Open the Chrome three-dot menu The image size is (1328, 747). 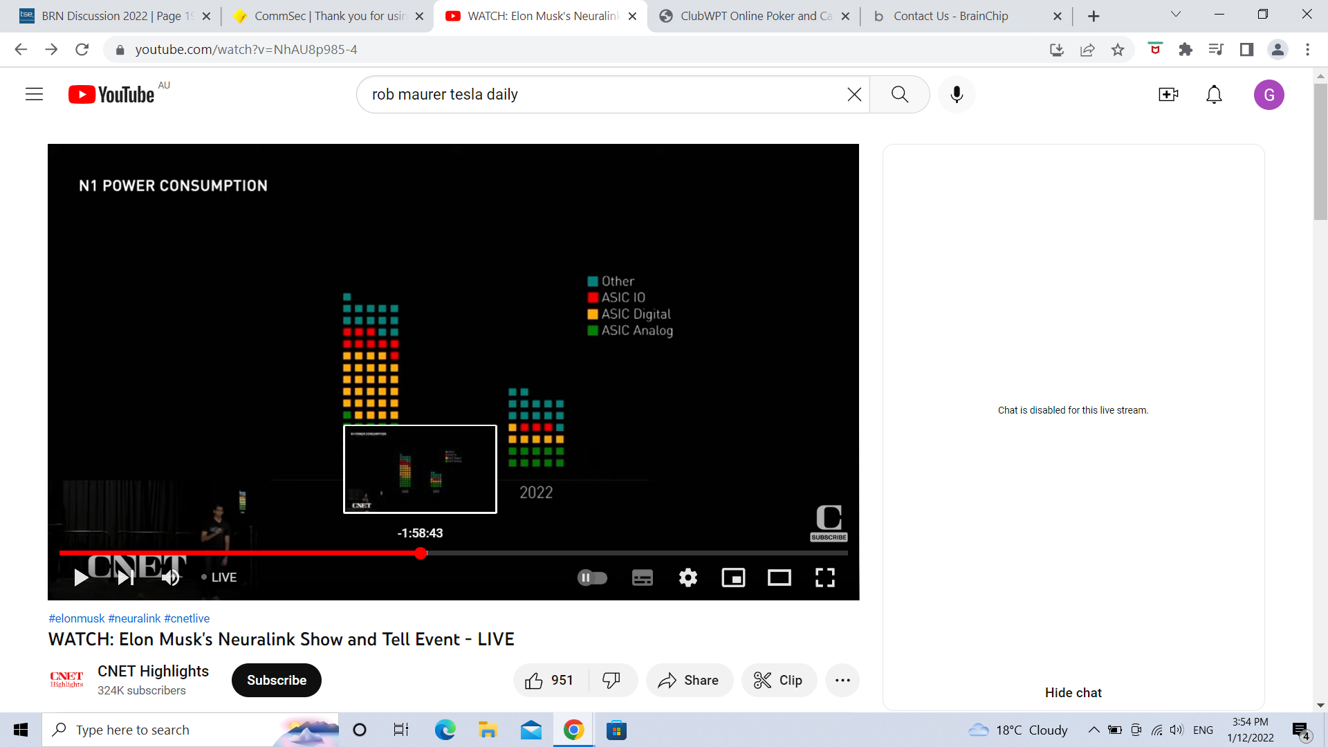coord(1307,49)
